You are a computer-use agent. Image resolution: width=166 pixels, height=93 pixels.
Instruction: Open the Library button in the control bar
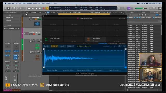point(5,8)
